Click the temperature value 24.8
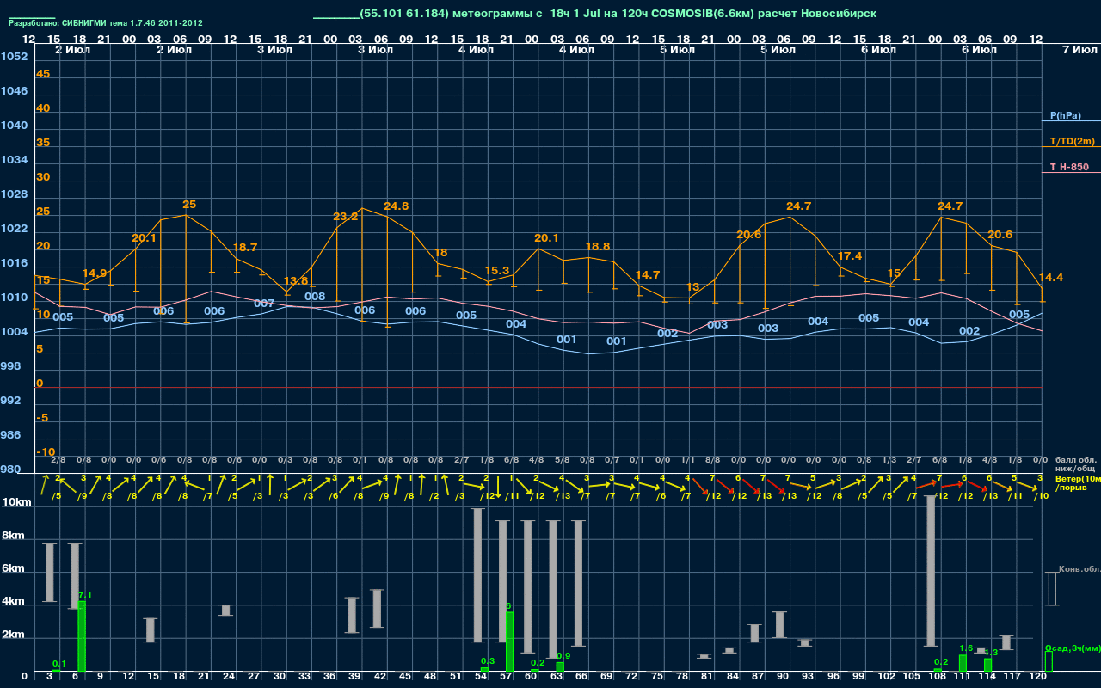Screen dimensions: 1101x688 click(397, 206)
